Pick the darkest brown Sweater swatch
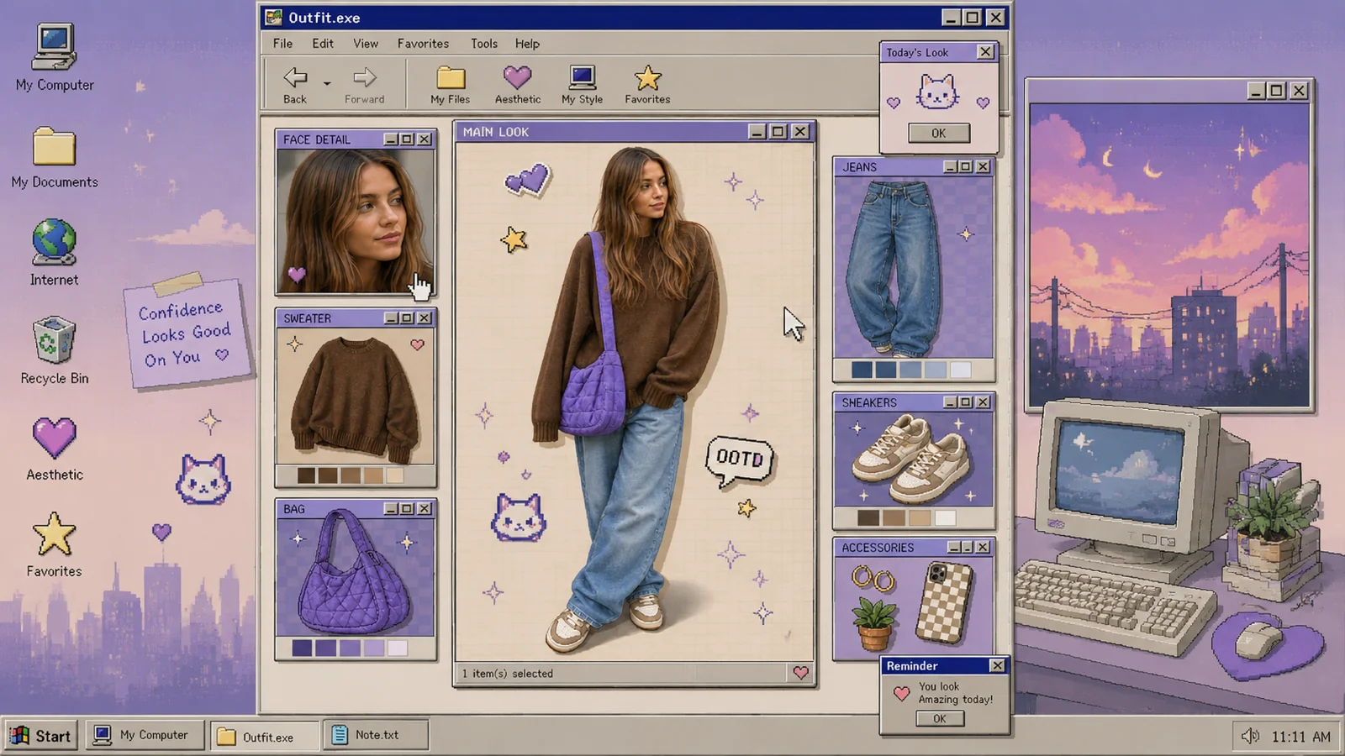 click(306, 475)
